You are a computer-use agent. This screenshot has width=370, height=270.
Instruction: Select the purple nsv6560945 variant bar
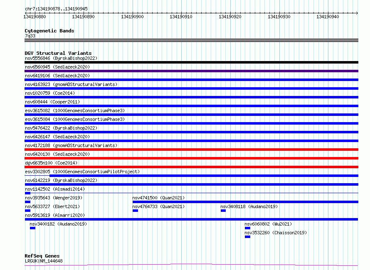point(191,71)
